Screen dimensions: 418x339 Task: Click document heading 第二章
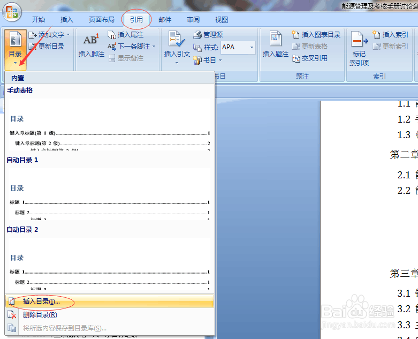click(x=404, y=154)
